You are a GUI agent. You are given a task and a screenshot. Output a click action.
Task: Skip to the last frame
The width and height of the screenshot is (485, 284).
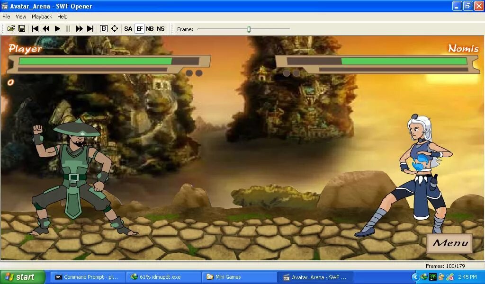tap(90, 29)
